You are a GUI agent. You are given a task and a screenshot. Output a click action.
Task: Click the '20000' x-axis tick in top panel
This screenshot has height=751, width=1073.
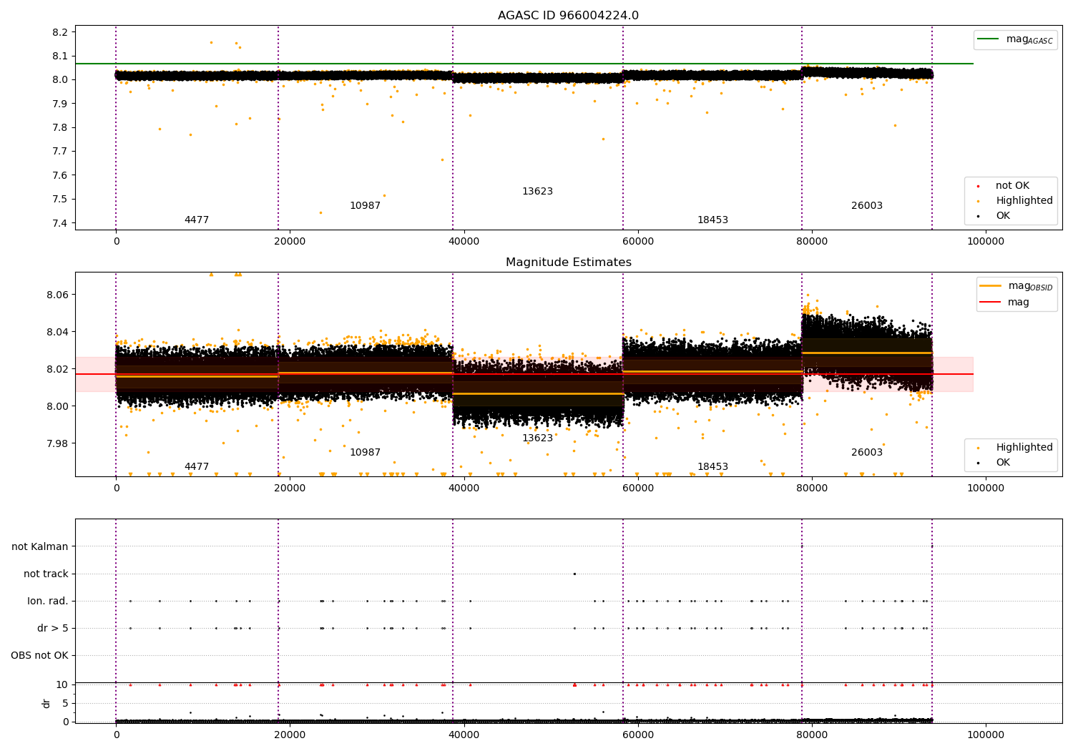coord(290,242)
